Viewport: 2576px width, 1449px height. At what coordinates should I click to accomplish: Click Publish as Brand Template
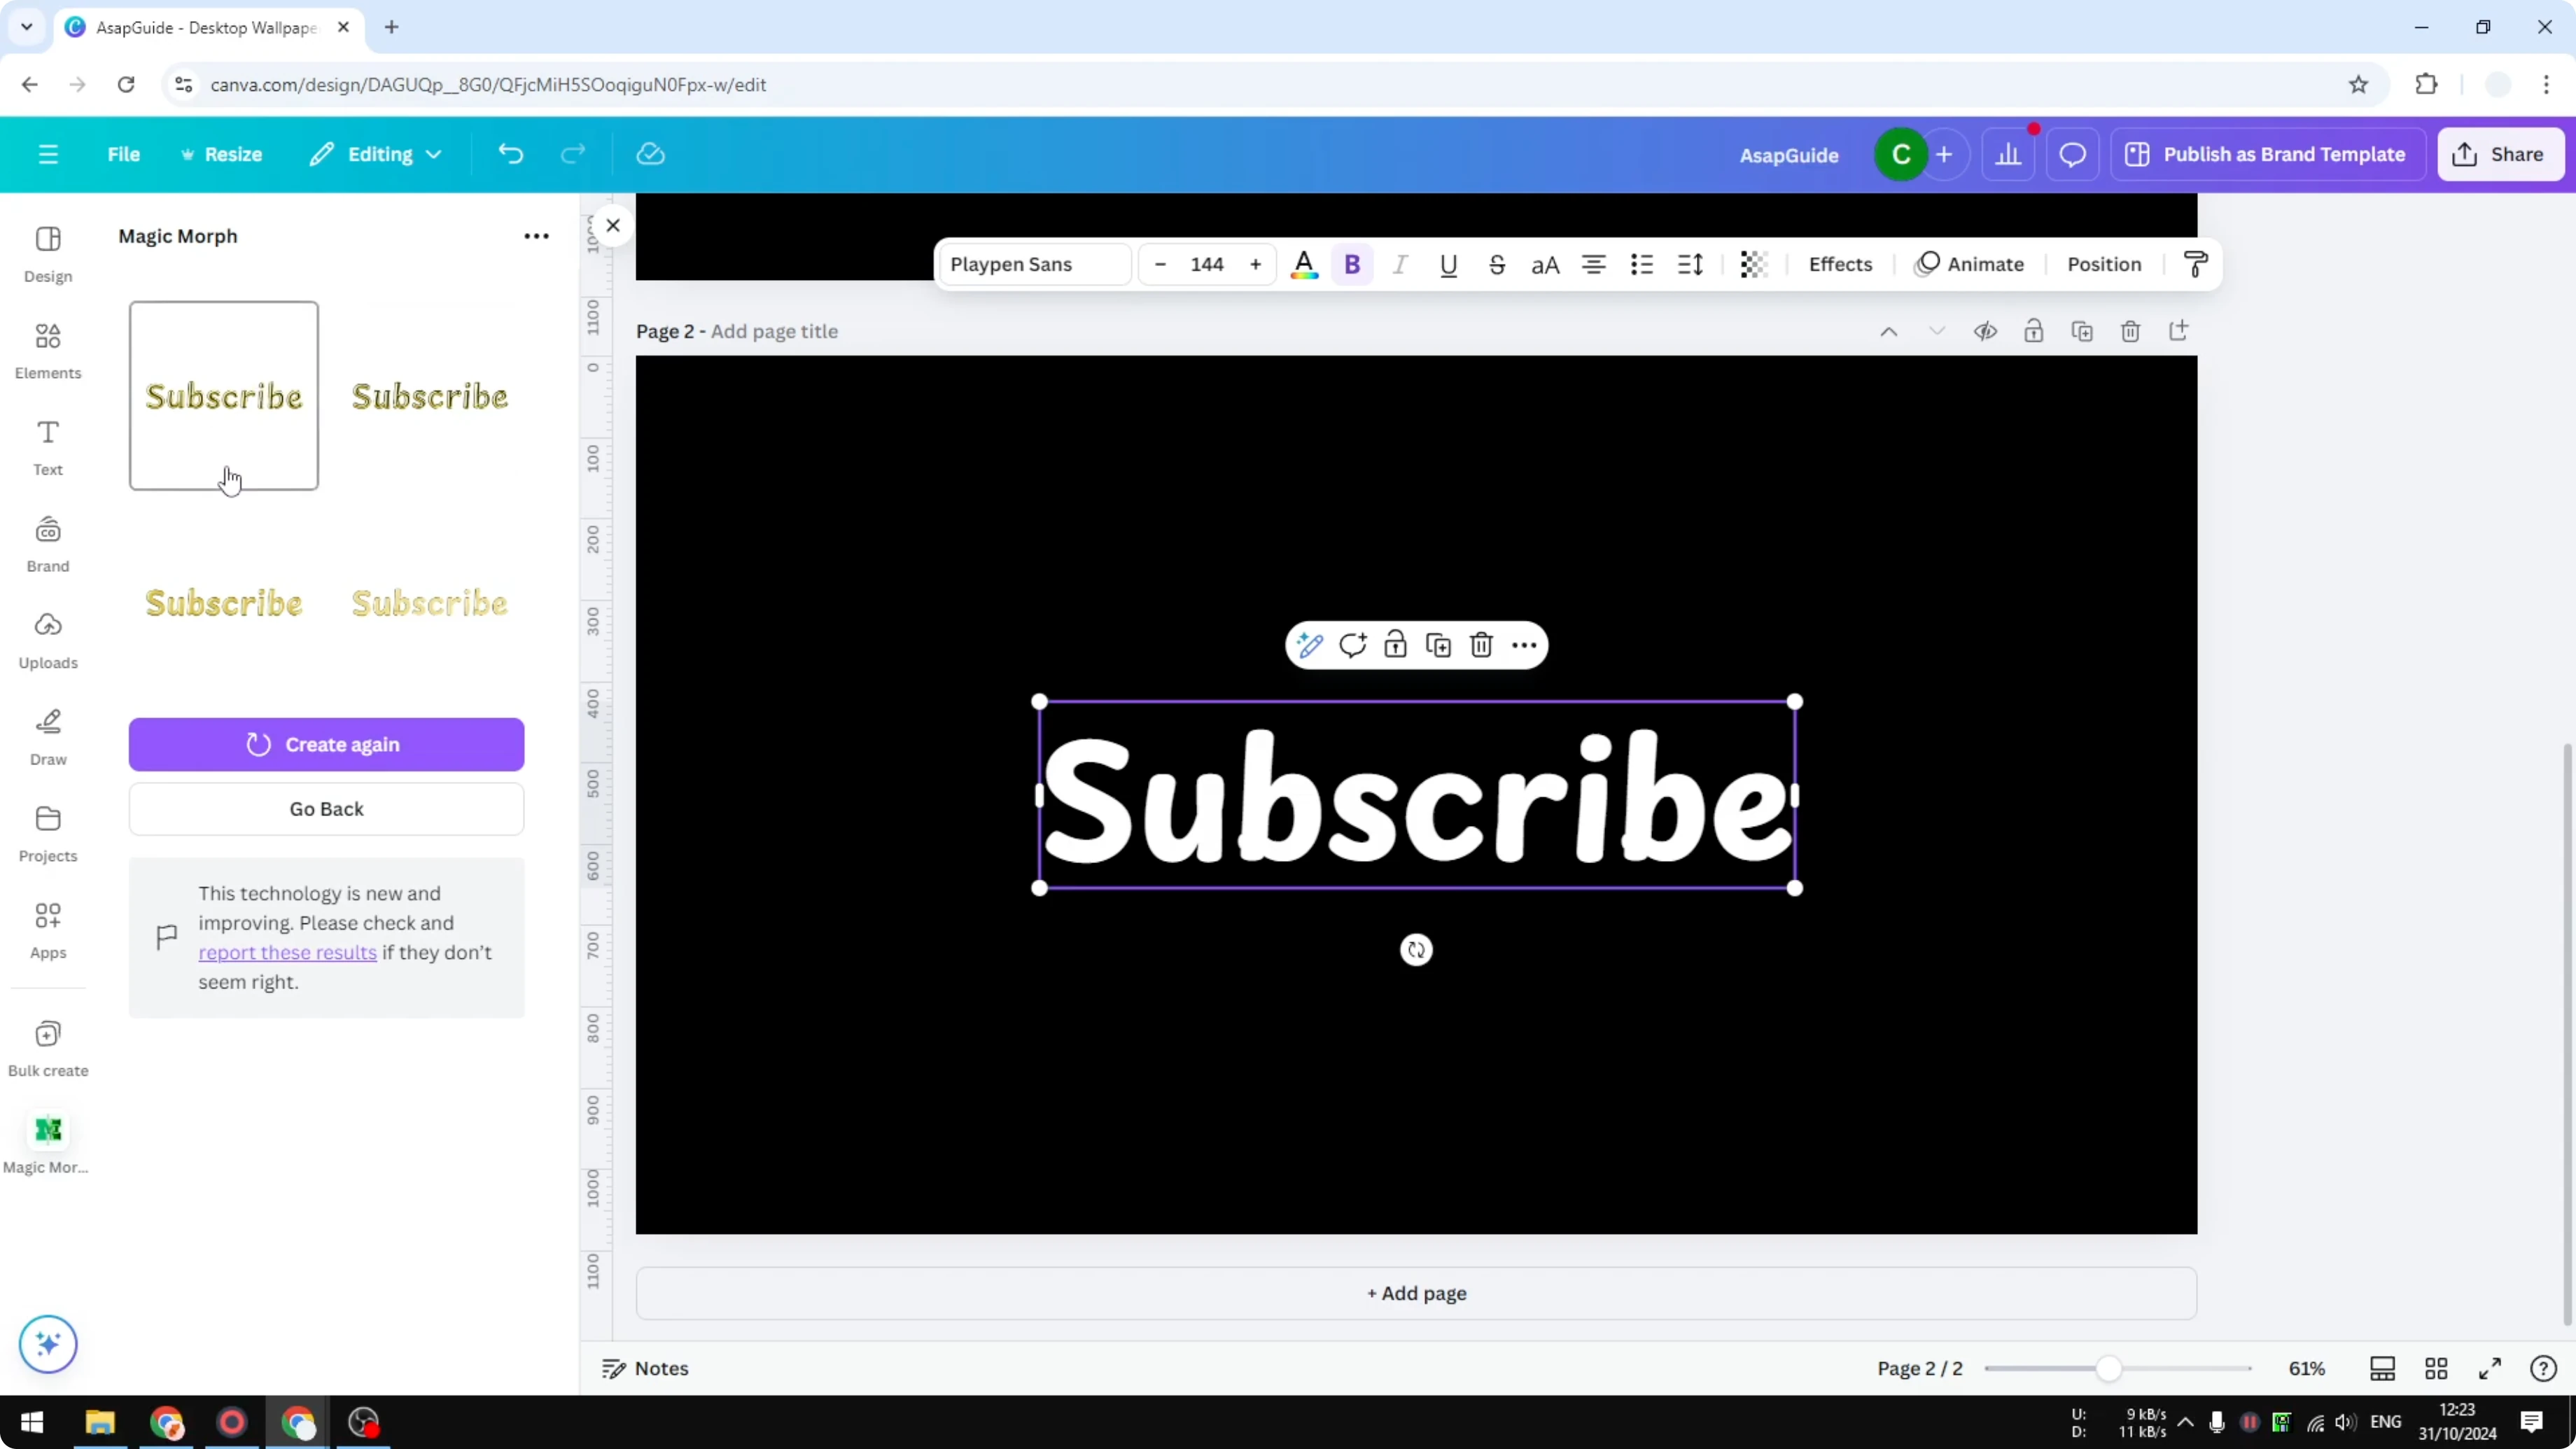(2268, 154)
